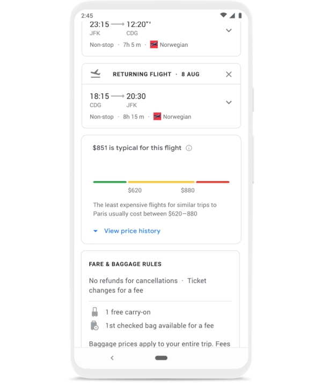Open info icon beside typical price
The height and width of the screenshot is (383, 322).
coord(189,148)
